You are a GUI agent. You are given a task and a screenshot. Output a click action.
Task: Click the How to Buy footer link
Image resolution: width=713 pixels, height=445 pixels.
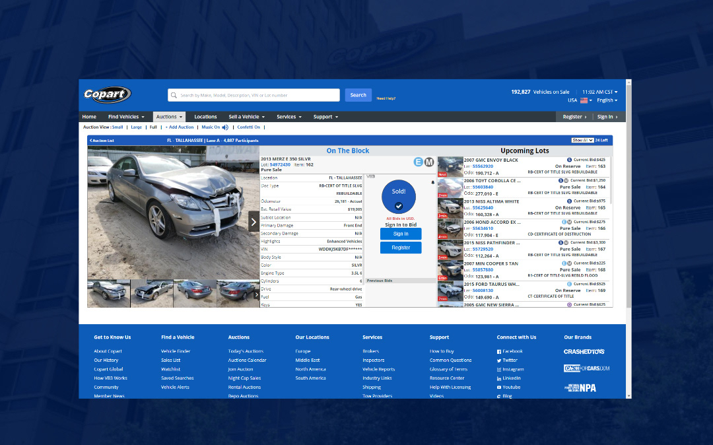pos(442,351)
